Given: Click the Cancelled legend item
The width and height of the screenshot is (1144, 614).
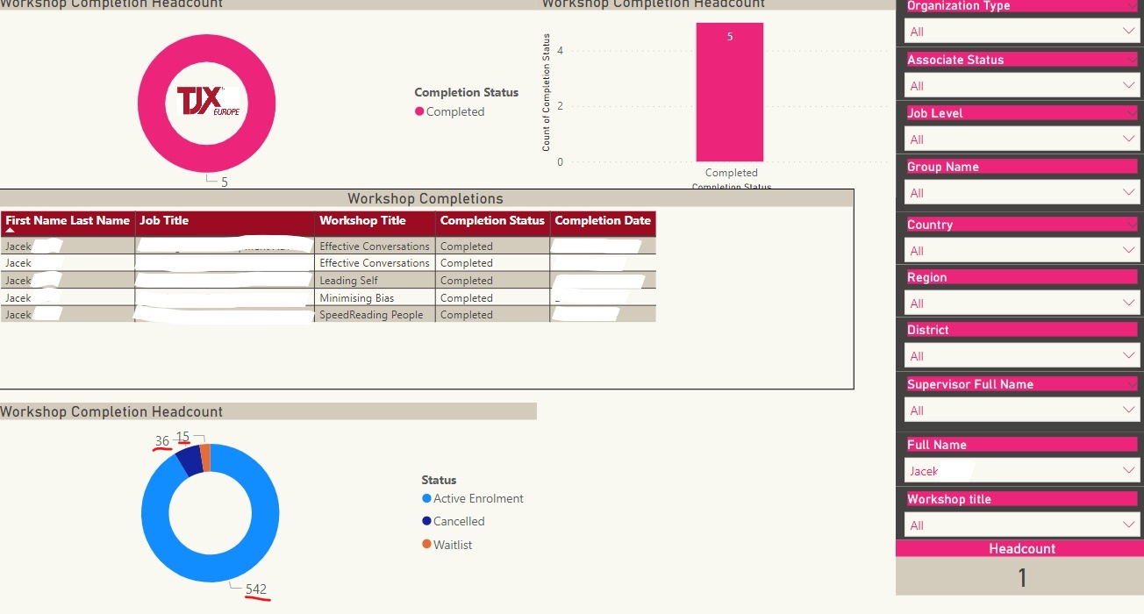Looking at the screenshot, I should pos(453,521).
